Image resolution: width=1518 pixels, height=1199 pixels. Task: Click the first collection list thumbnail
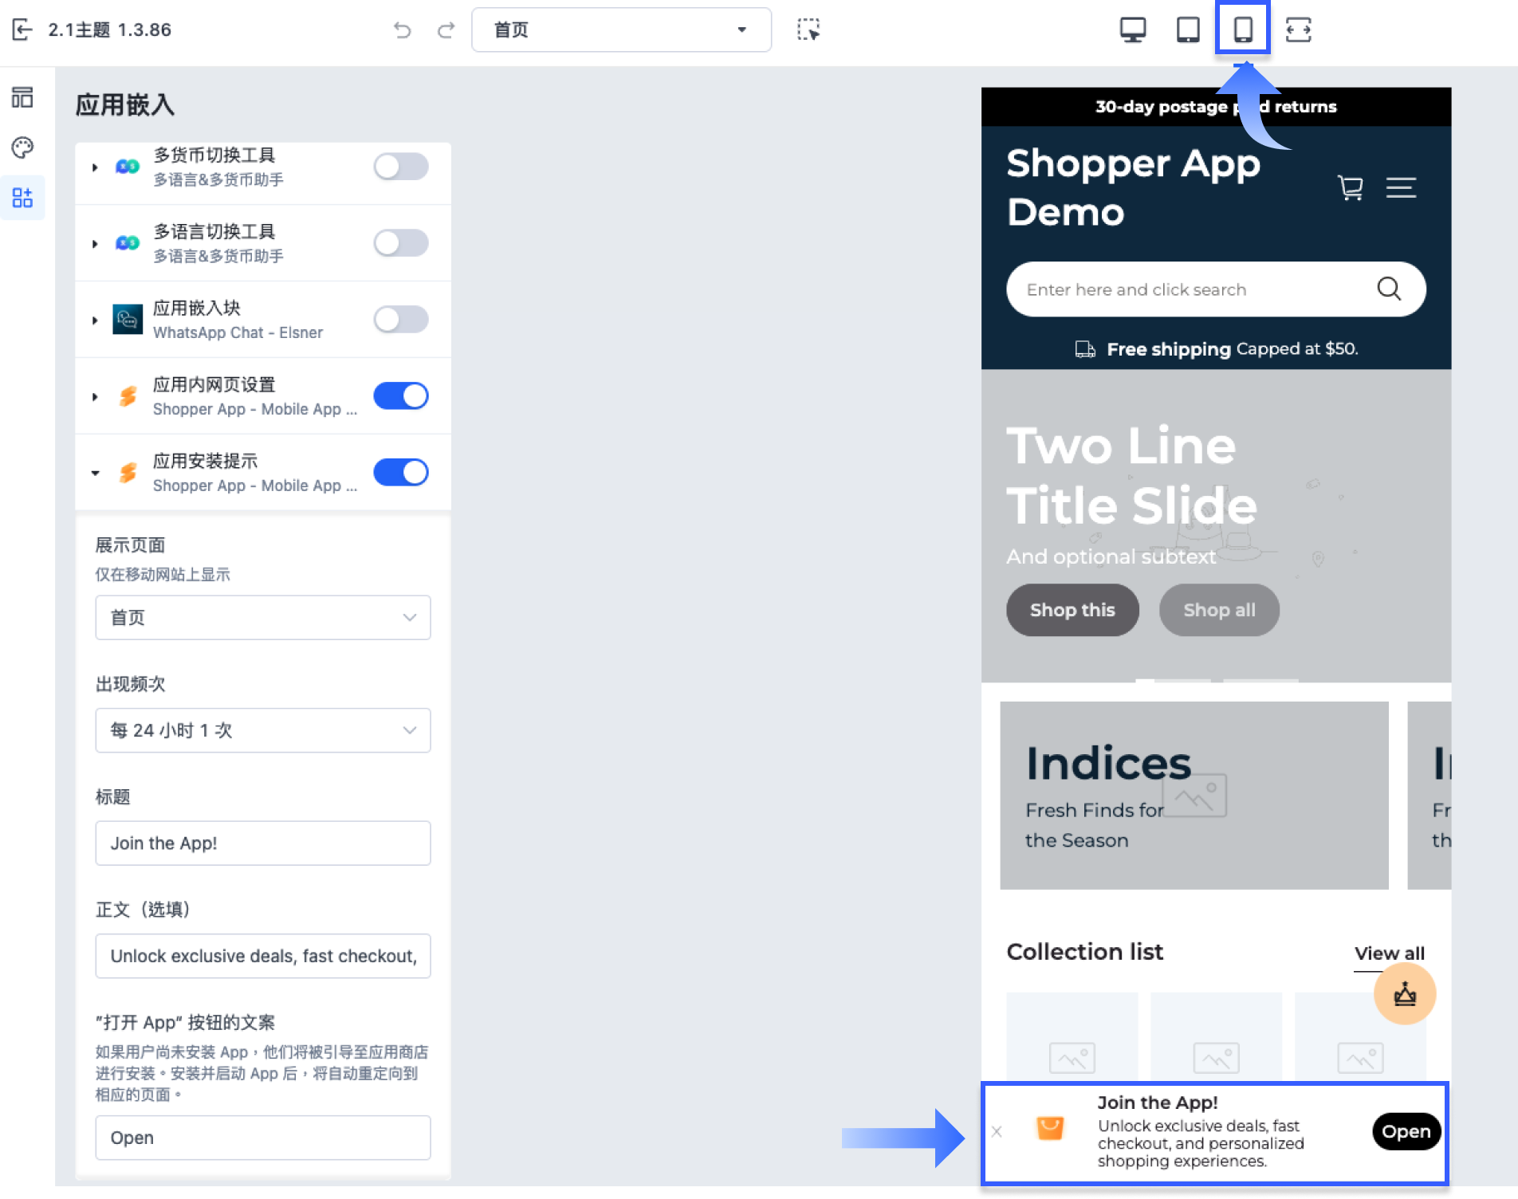click(x=1072, y=1036)
